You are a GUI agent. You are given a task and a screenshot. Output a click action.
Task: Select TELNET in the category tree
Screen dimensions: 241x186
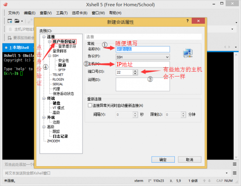[x=58, y=75]
